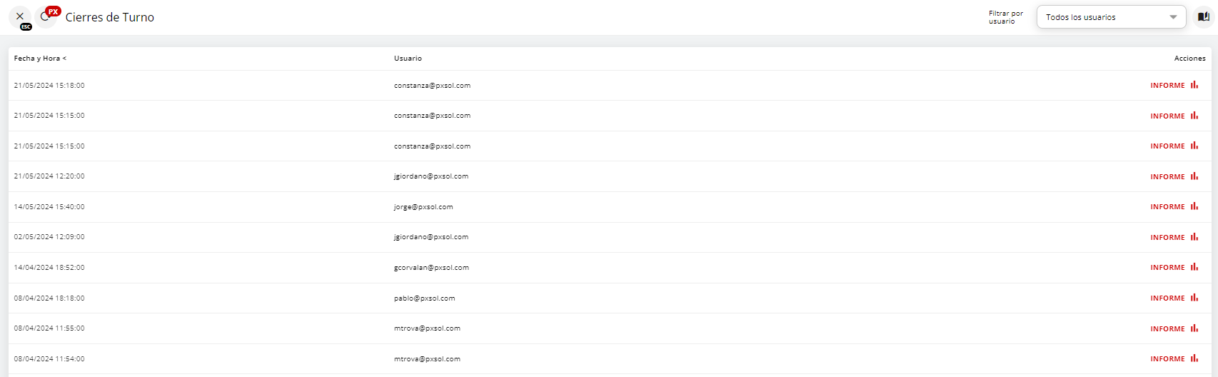
Task: Close the Cierres de Turno panel
Action: 20,16
